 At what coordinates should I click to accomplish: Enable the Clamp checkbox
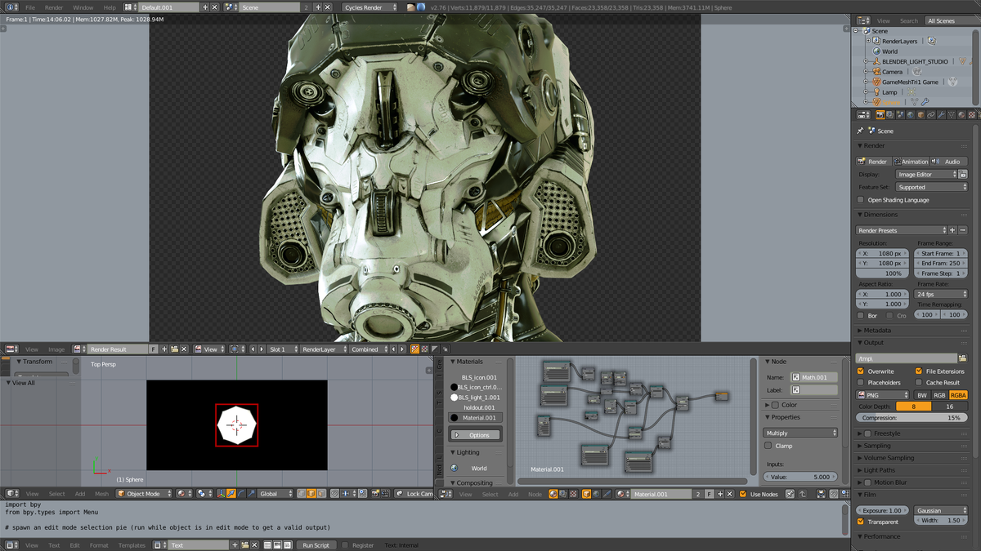[x=768, y=446]
